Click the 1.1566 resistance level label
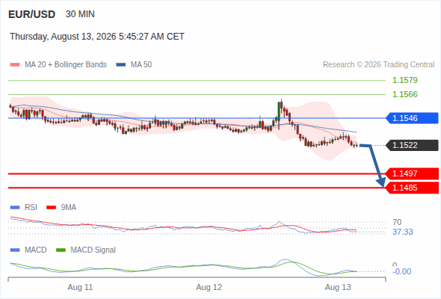Image resolution: width=441 pixels, height=299 pixels. pyautogui.click(x=404, y=94)
